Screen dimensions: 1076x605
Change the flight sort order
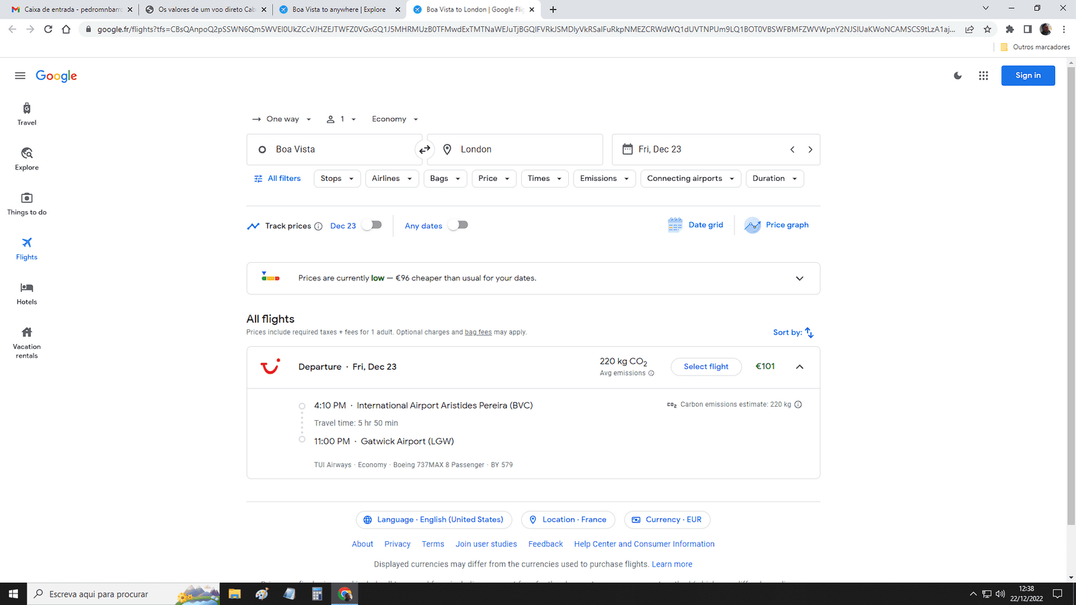pyautogui.click(x=794, y=333)
